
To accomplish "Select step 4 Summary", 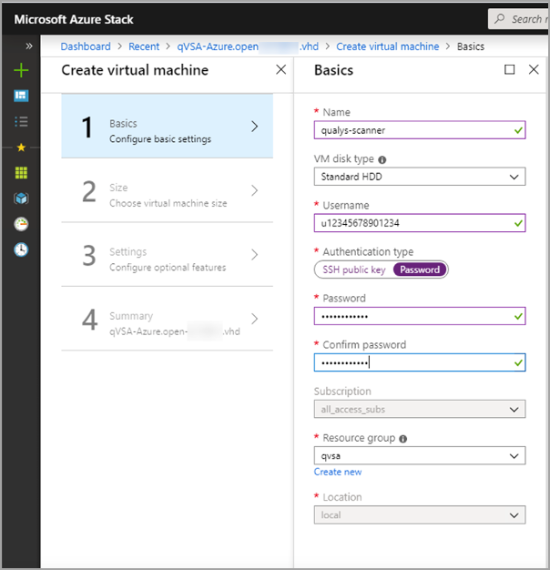I will 168,319.
